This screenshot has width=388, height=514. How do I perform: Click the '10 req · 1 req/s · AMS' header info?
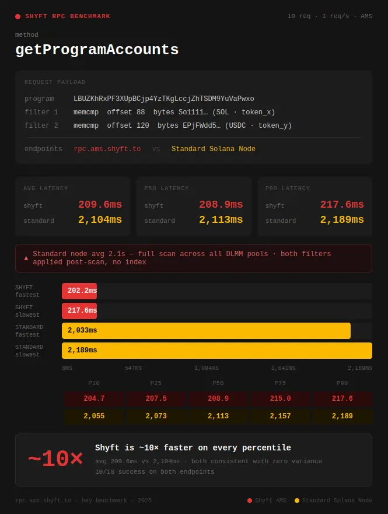(330, 16)
